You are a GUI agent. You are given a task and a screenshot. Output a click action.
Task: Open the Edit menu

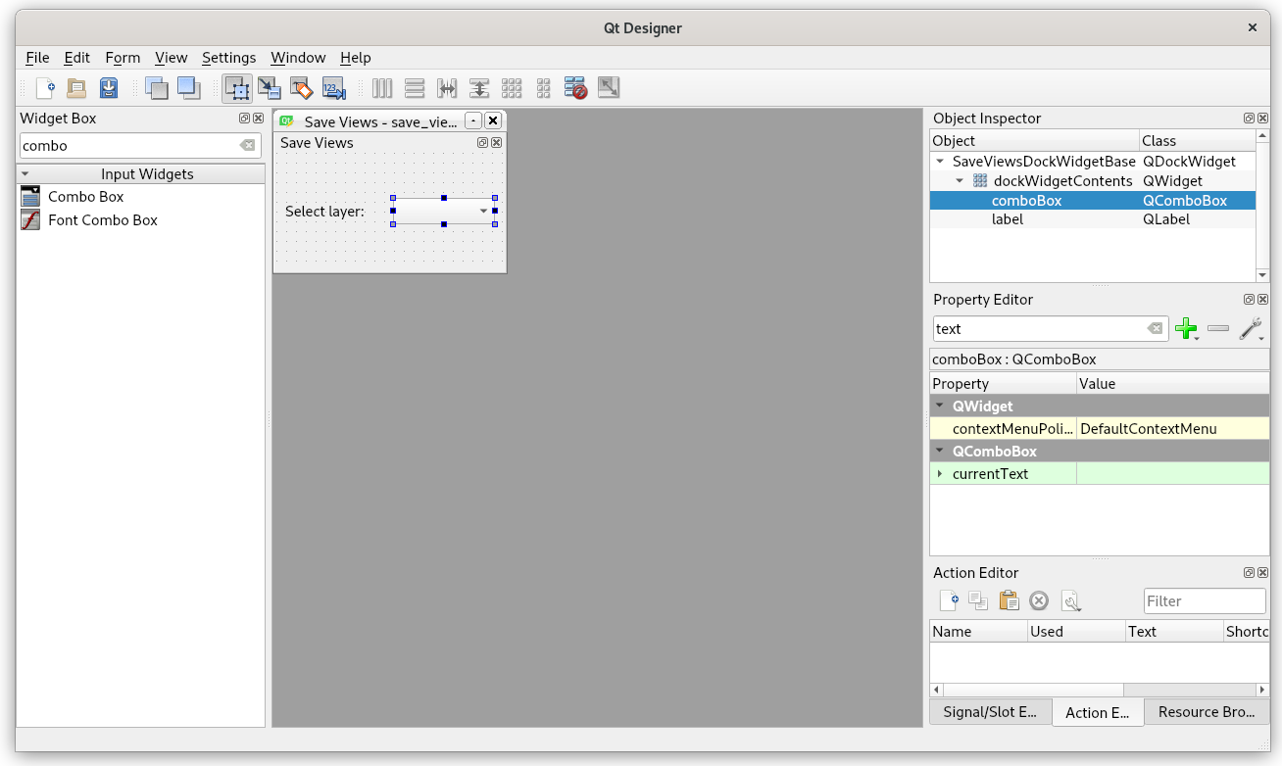click(x=77, y=58)
